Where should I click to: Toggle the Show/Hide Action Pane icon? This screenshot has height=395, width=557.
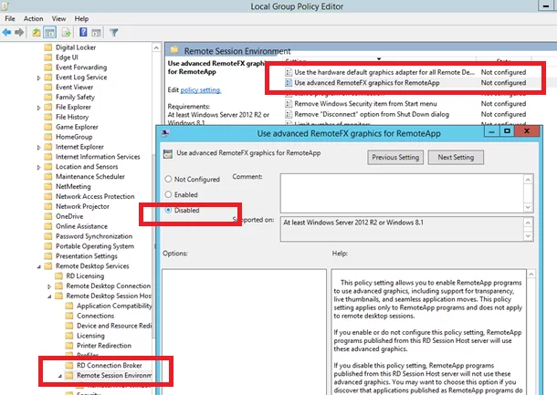click(x=96, y=33)
